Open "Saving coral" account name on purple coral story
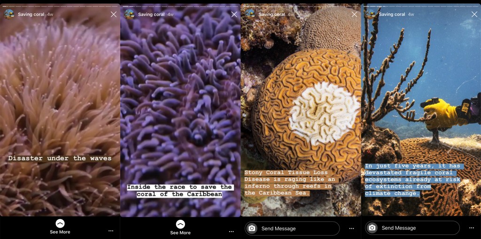This screenshot has width=481, height=239. click(151, 15)
